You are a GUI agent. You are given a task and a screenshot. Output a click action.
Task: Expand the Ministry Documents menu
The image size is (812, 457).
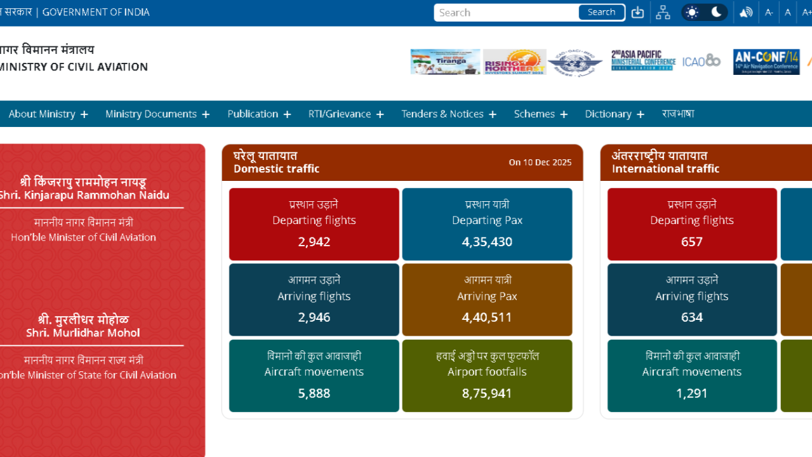click(157, 114)
